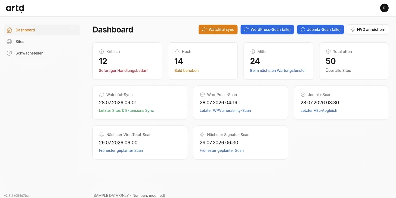Click 'Beim nächsten Wartungsfenster' text
Image resolution: width=396 pixels, height=198 pixels.
(x=278, y=70)
